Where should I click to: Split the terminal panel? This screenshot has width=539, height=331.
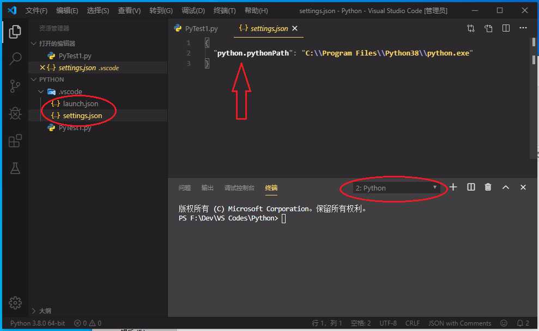[471, 187]
